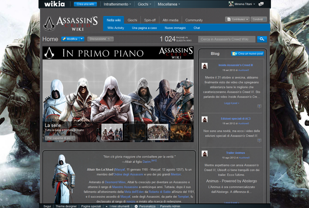Screen dimensions: 309x208
Task: Open the Darim link
Action: [146, 162]
